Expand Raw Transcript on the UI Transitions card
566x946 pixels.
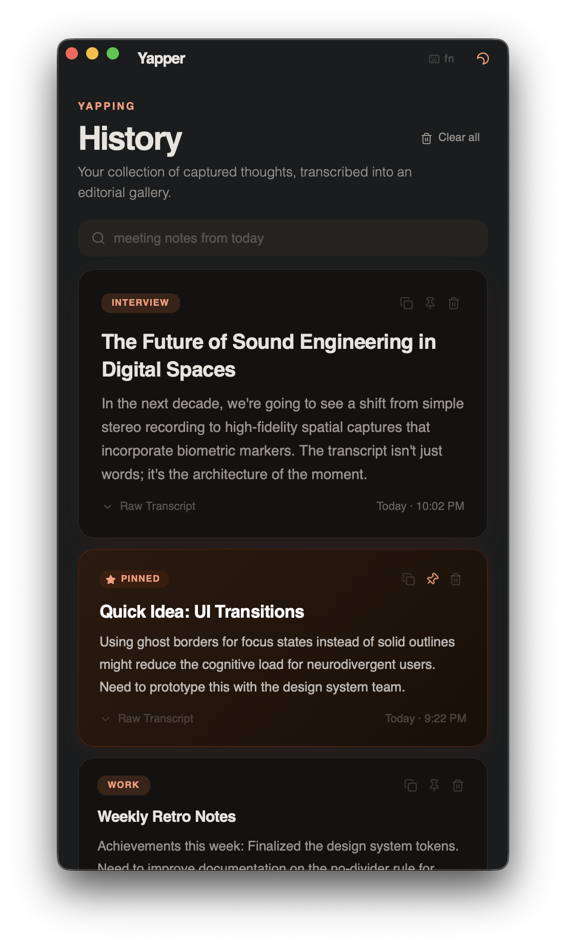click(x=147, y=719)
